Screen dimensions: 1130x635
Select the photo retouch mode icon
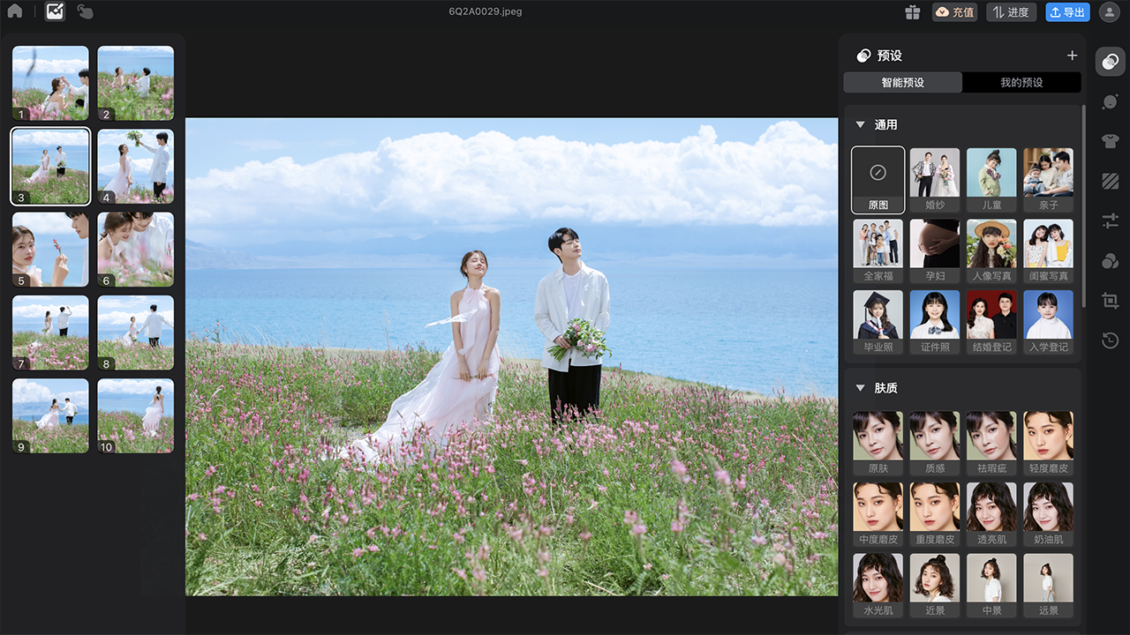point(55,11)
